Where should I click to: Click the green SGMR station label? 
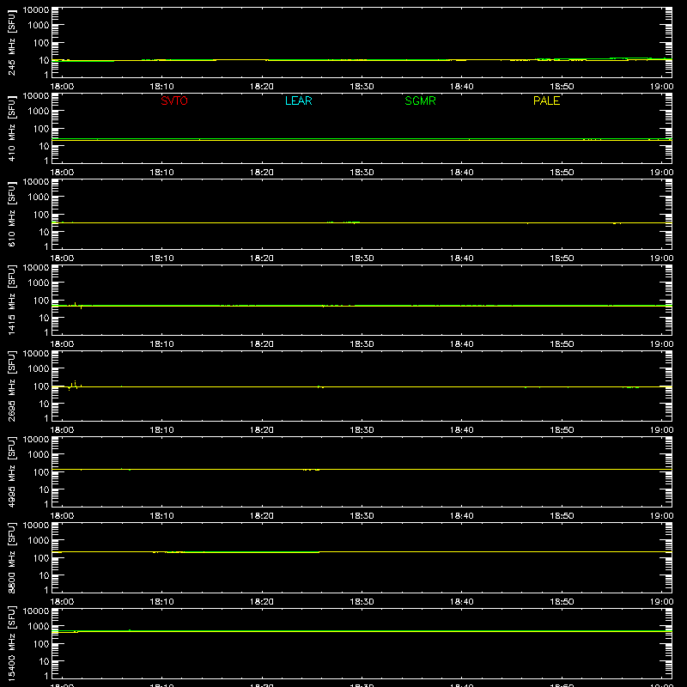(420, 100)
